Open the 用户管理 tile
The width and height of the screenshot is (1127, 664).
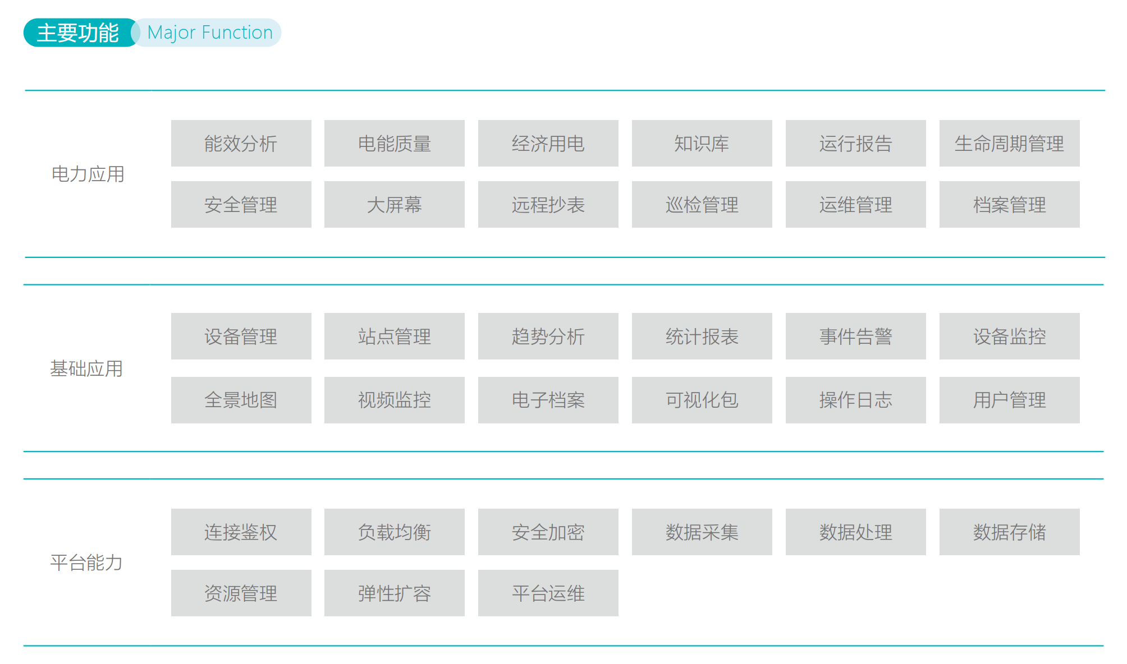click(x=1009, y=400)
